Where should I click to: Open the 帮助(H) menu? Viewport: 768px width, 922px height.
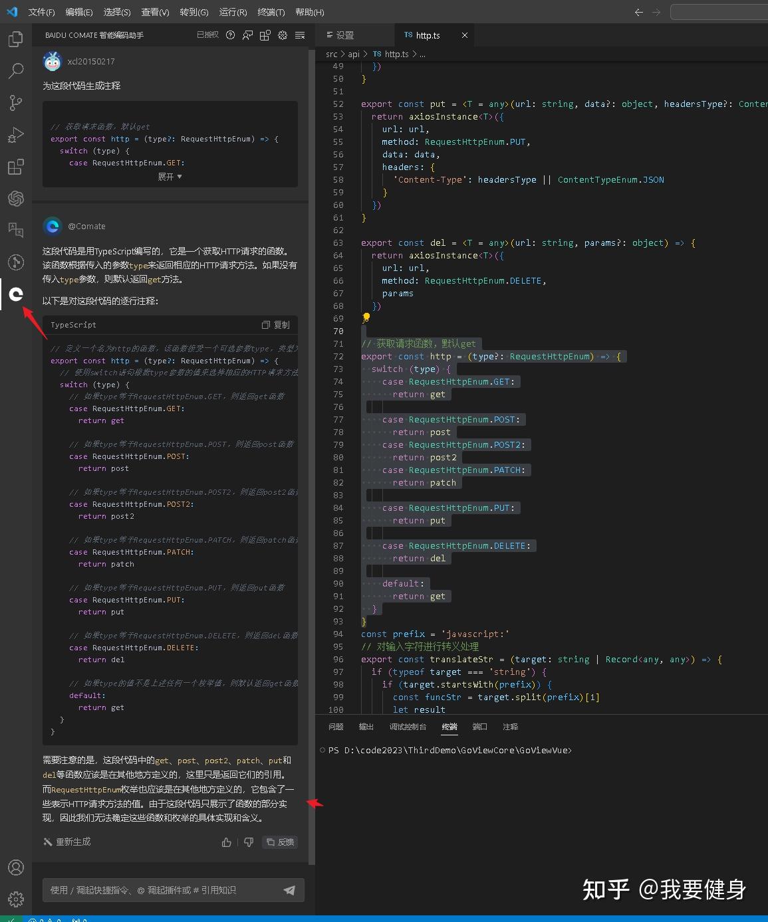point(310,12)
